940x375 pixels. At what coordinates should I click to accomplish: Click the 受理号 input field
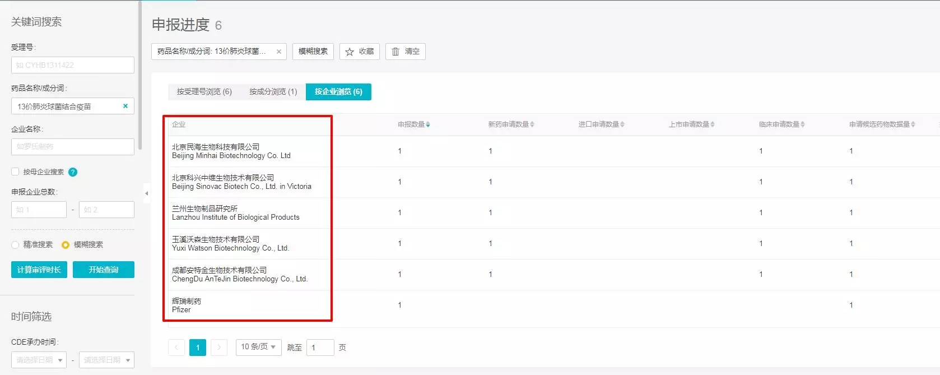point(73,65)
